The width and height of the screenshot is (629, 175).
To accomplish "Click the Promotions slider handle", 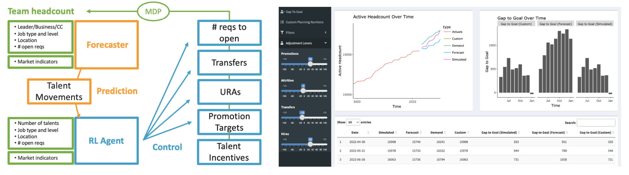I will click(310, 64).
